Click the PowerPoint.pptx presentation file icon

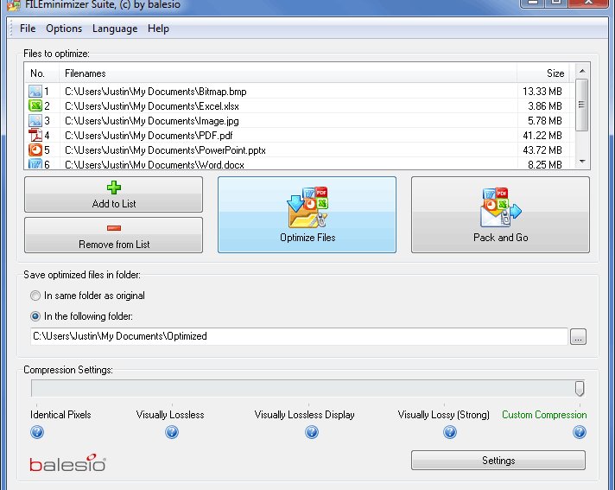coord(35,150)
